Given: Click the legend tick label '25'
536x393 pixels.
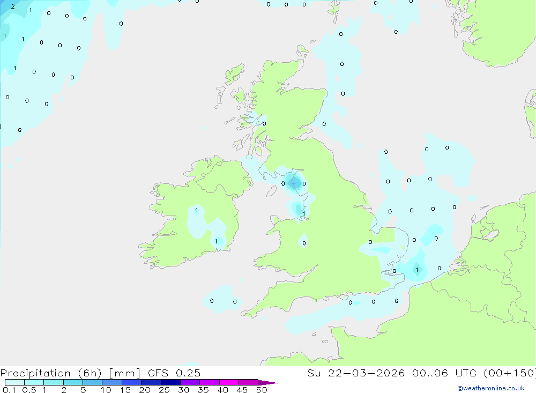Looking at the screenshot, I should pos(165,390).
